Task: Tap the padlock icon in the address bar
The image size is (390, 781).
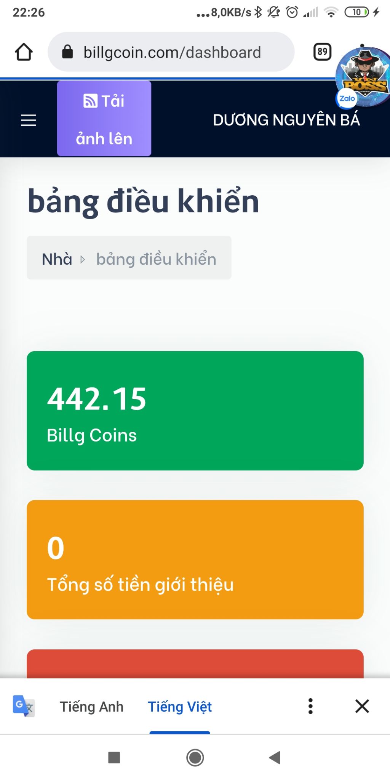Action: pyautogui.click(x=67, y=51)
